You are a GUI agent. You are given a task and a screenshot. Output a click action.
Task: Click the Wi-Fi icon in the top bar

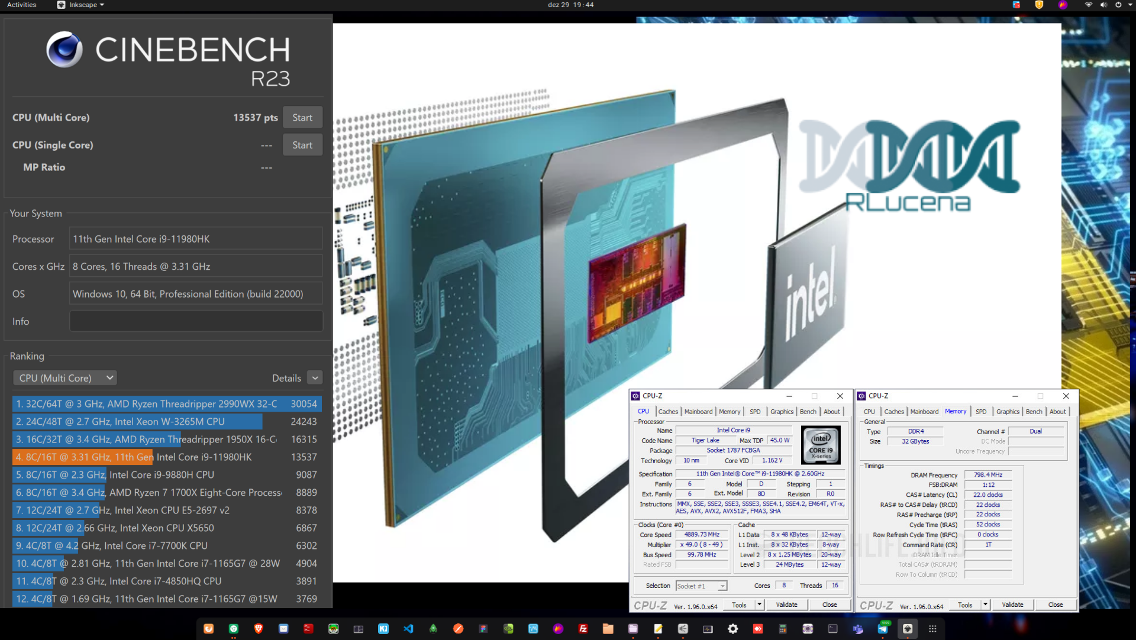pos(1088,5)
